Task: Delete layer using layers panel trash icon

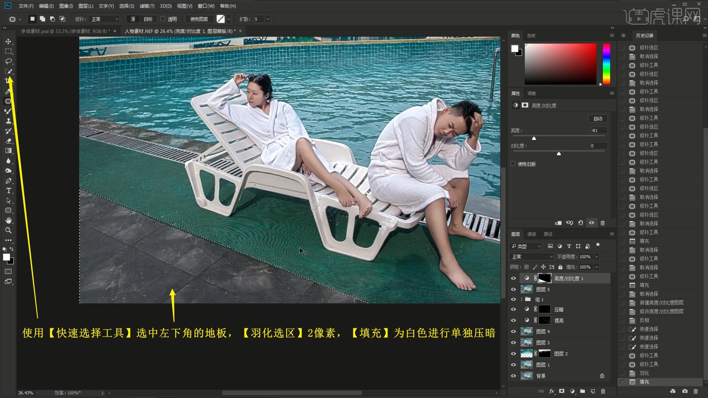Action: coord(603,391)
